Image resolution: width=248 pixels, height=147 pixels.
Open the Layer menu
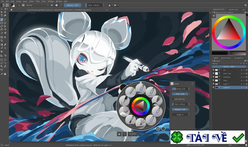coord(25,1)
